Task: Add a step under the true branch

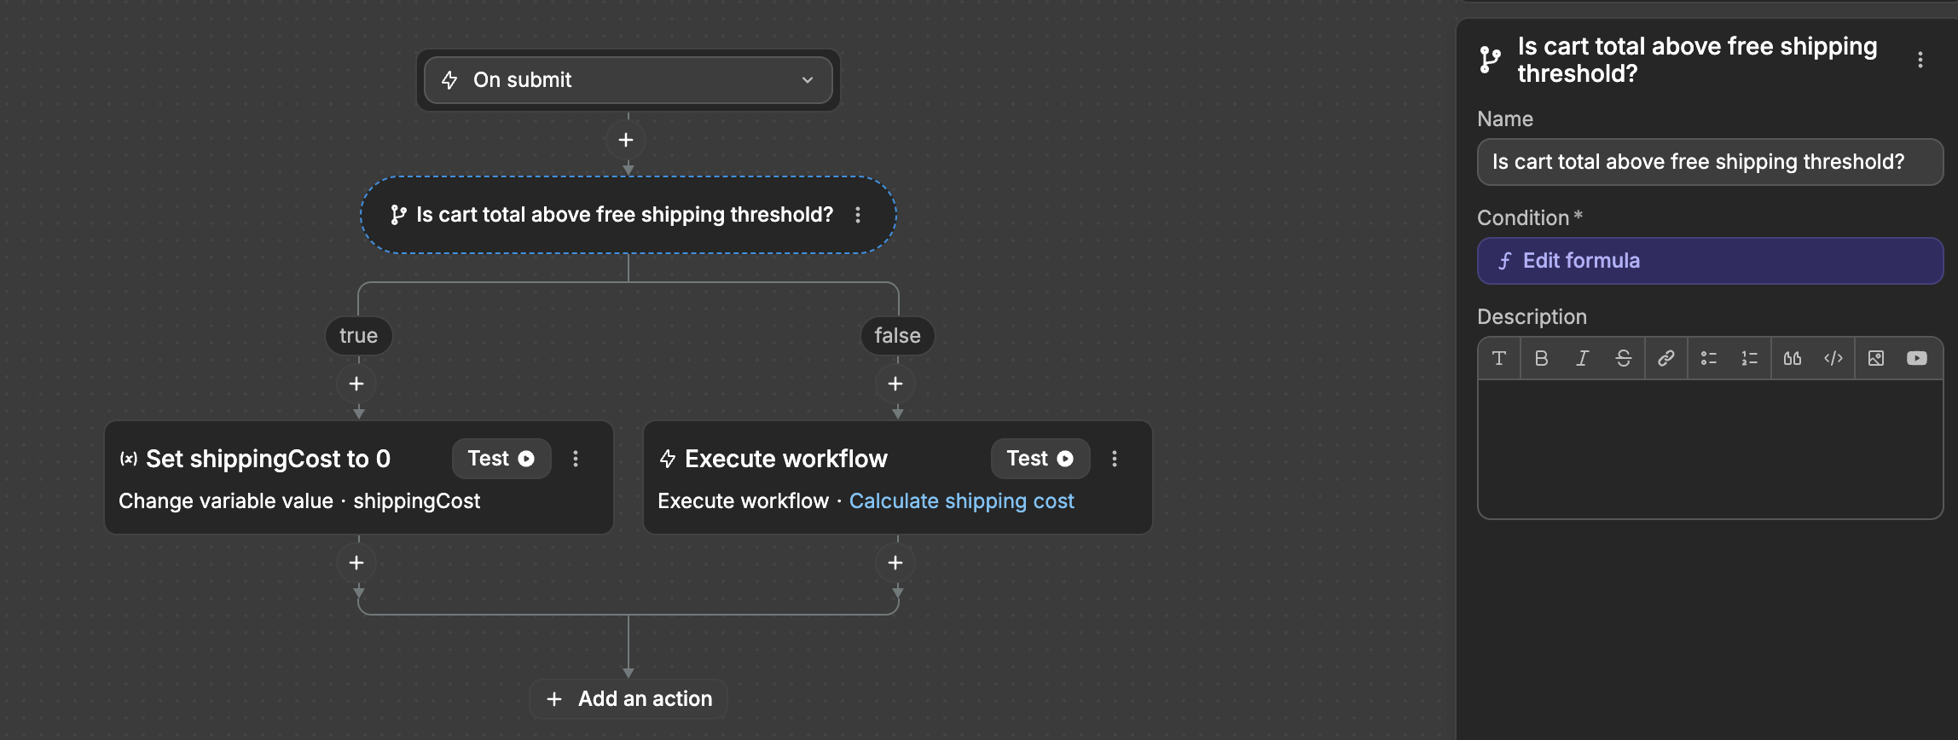Action: point(357,384)
